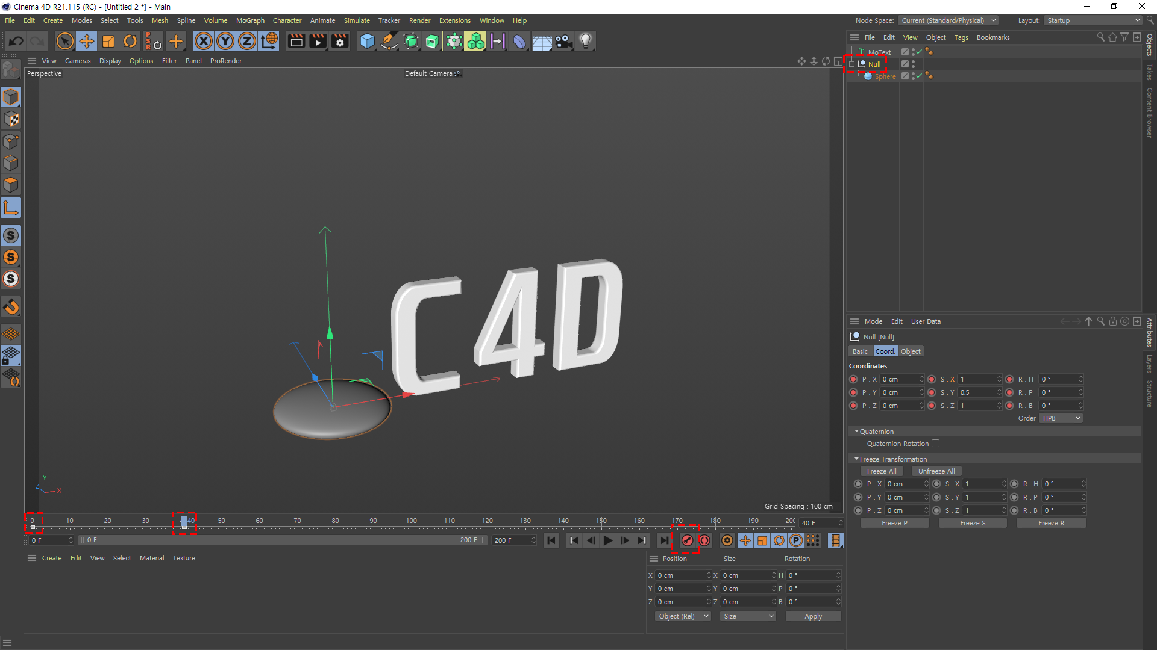The height and width of the screenshot is (650, 1157).
Task: Select the Sphere object in Object Manager
Action: point(885,76)
